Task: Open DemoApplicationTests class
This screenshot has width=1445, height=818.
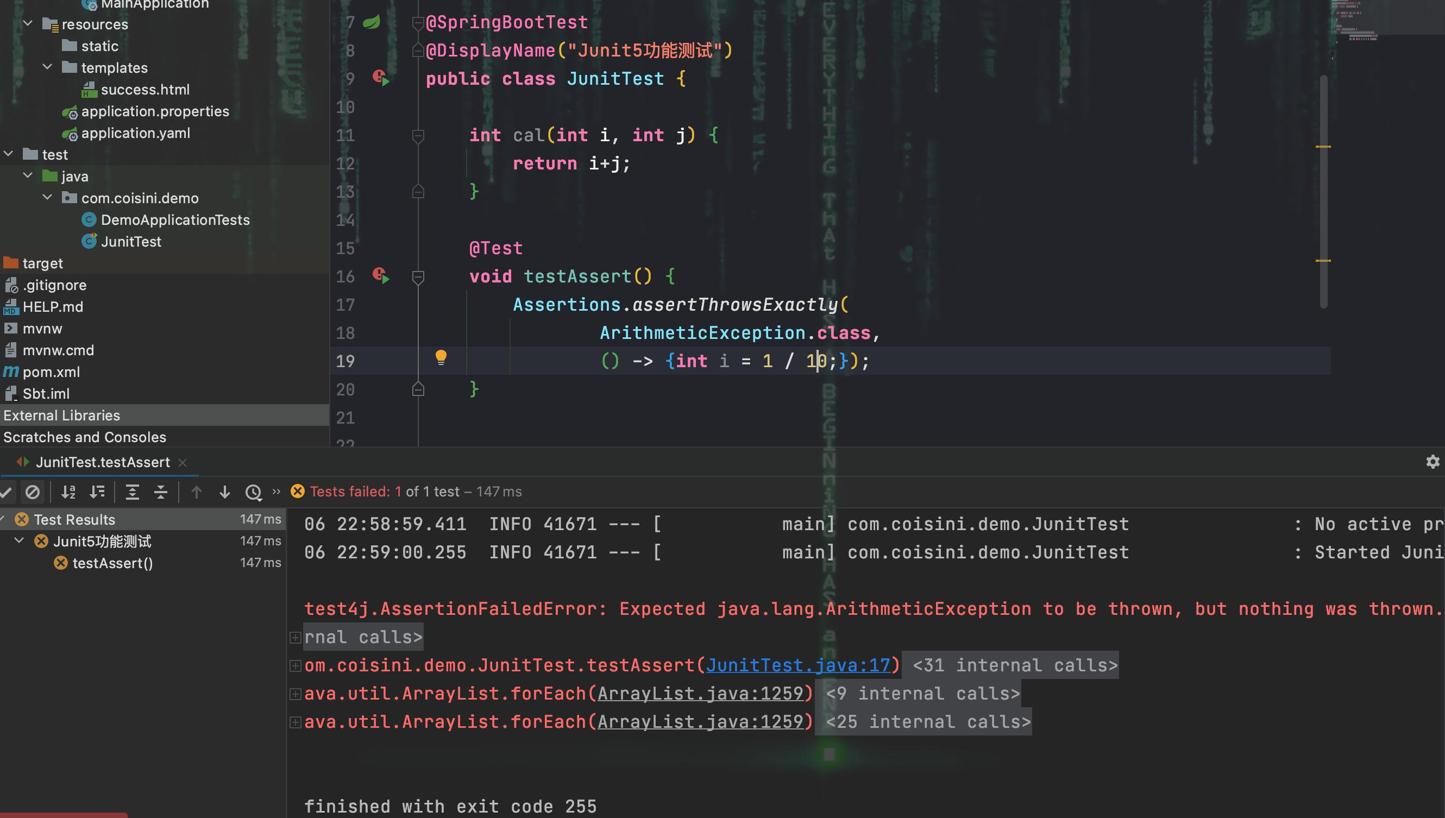Action: [175, 219]
